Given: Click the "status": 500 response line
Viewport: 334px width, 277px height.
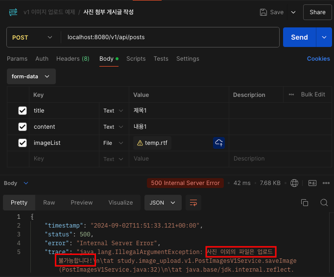Looking at the screenshot, I should click(69, 234).
